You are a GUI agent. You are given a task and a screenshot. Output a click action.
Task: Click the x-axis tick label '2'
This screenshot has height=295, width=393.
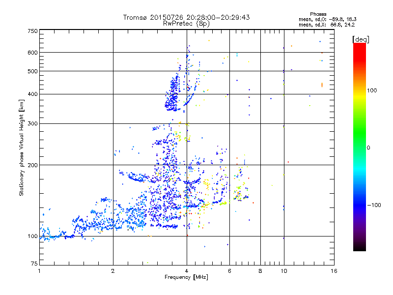coord(113,271)
